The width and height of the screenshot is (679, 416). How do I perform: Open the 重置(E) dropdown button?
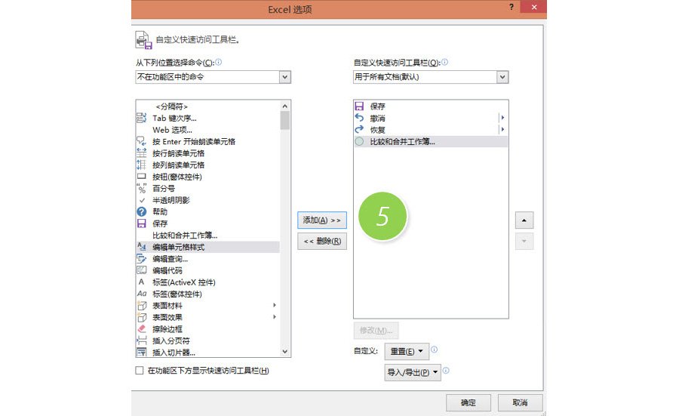[x=407, y=351]
